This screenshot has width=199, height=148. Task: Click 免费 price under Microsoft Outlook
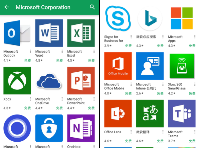point(27,61)
